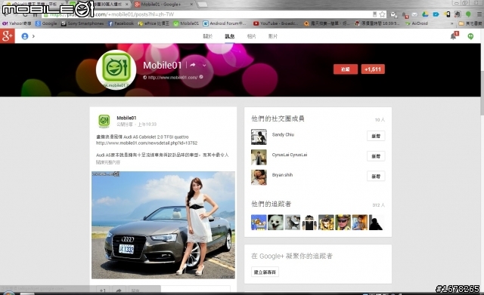Click the page vertical scrollbar thumb
Screen dimensions: 484x295
(482, 92)
